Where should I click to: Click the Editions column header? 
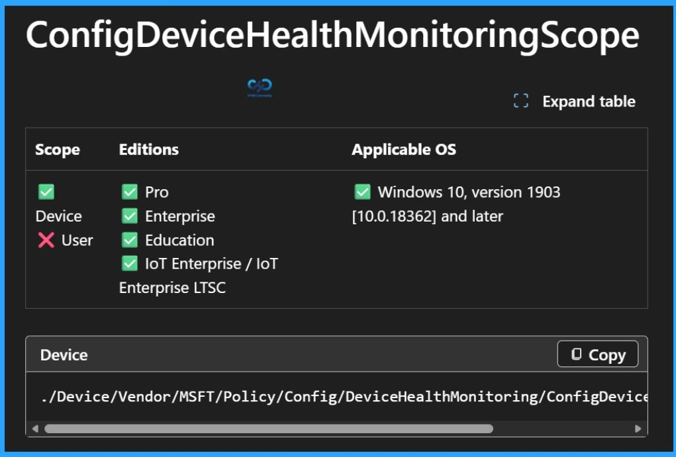coord(149,149)
